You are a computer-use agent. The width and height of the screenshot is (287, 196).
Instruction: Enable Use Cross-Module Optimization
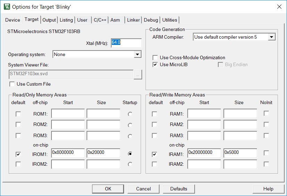(155, 58)
